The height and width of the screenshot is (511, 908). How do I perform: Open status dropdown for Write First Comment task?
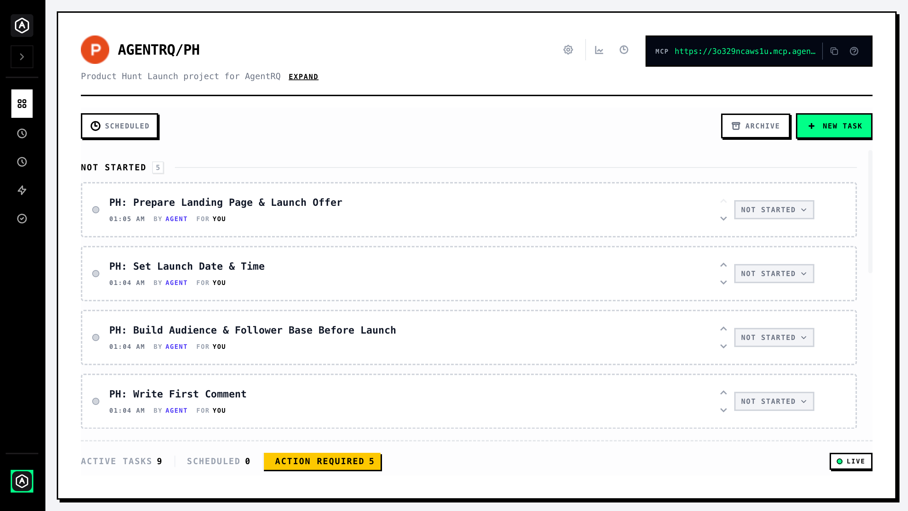(x=774, y=401)
